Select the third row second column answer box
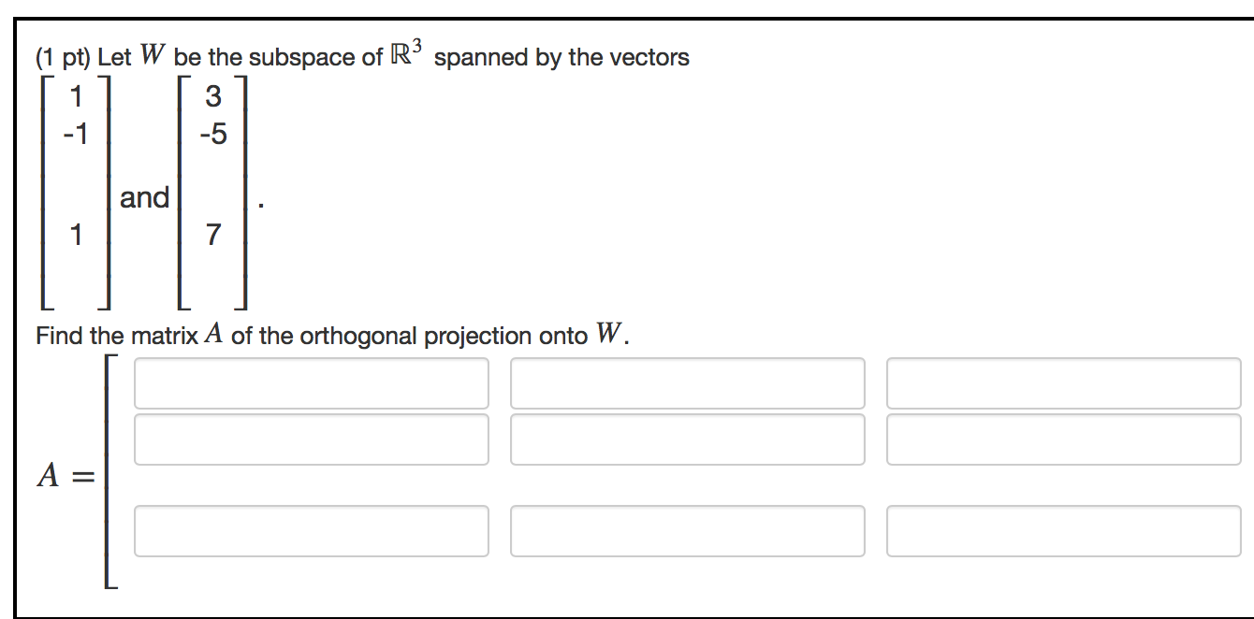This screenshot has height=619, width=1254. click(687, 530)
